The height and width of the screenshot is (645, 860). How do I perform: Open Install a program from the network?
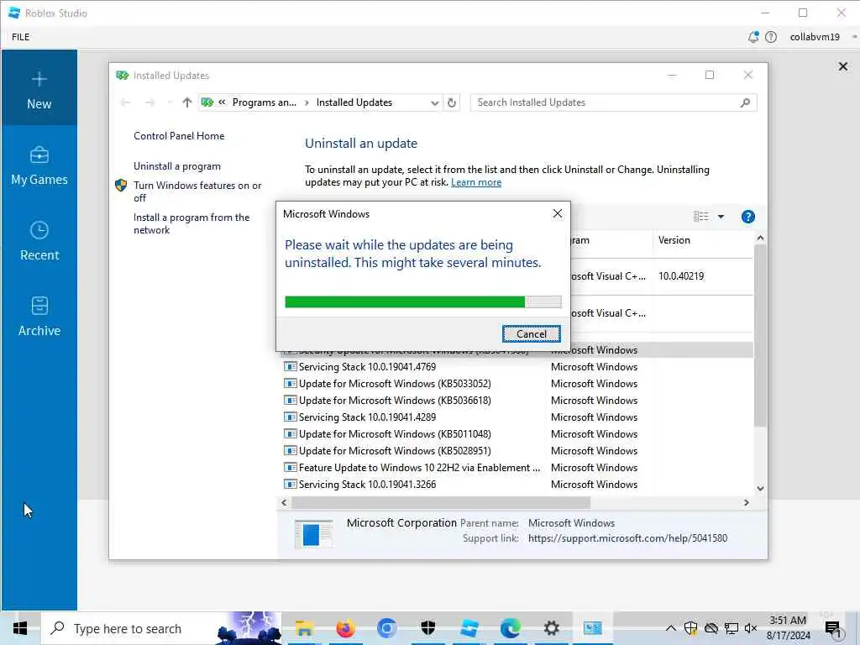click(x=191, y=223)
